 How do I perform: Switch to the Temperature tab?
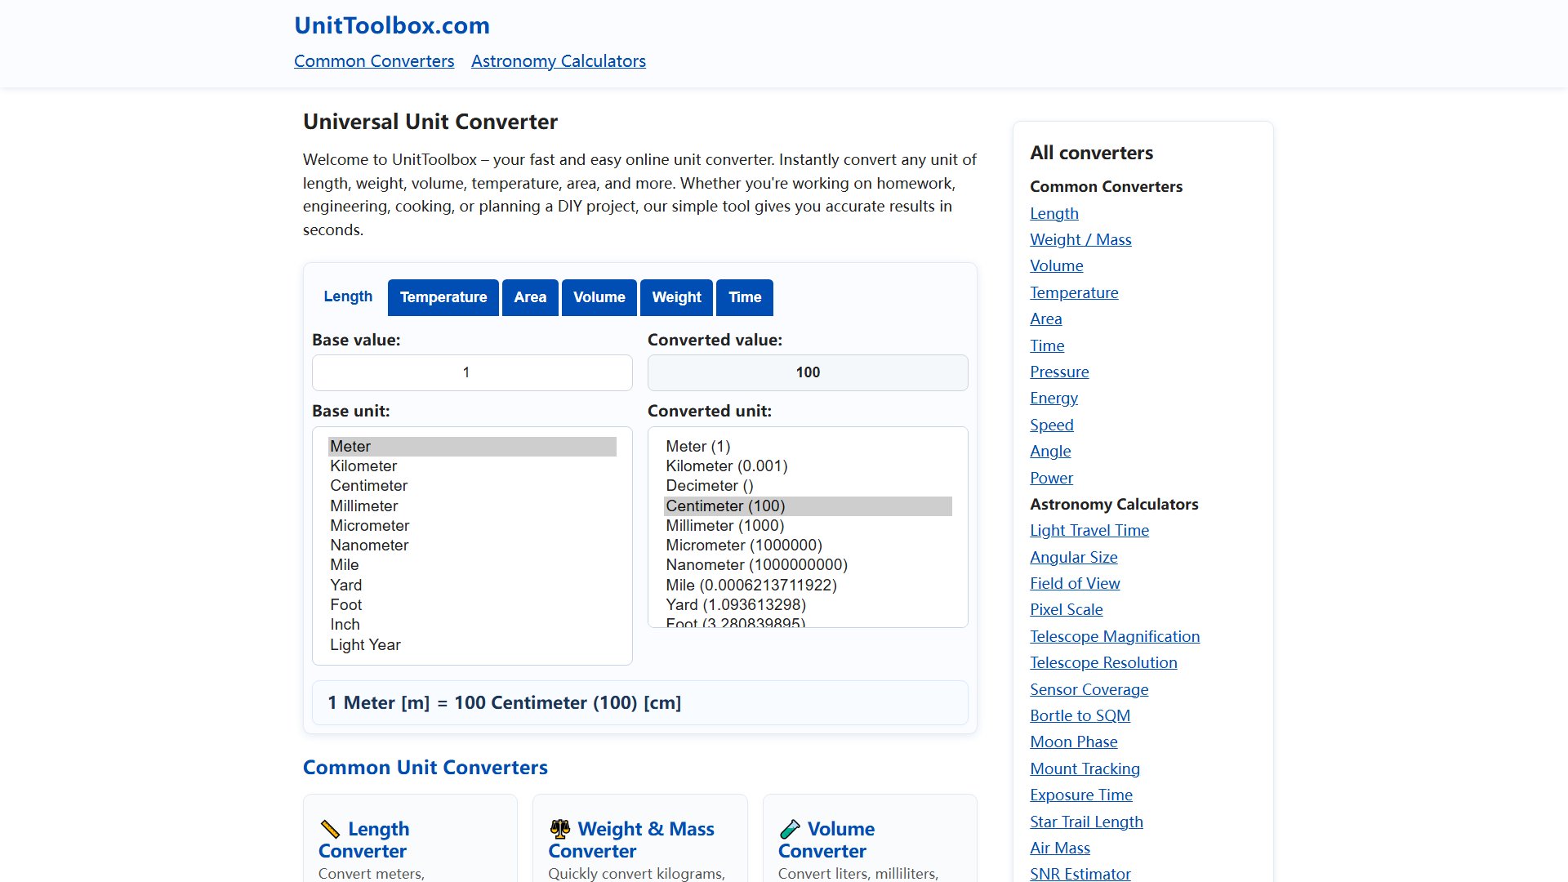pyautogui.click(x=443, y=297)
